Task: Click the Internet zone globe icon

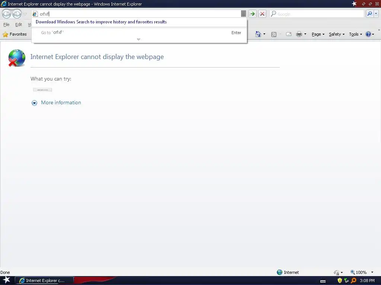Action: [x=279, y=272]
